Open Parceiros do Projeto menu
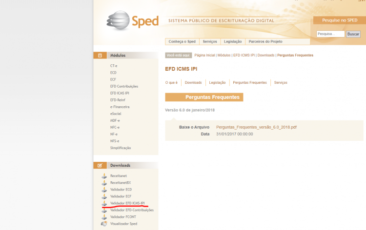 [x=265, y=41]
